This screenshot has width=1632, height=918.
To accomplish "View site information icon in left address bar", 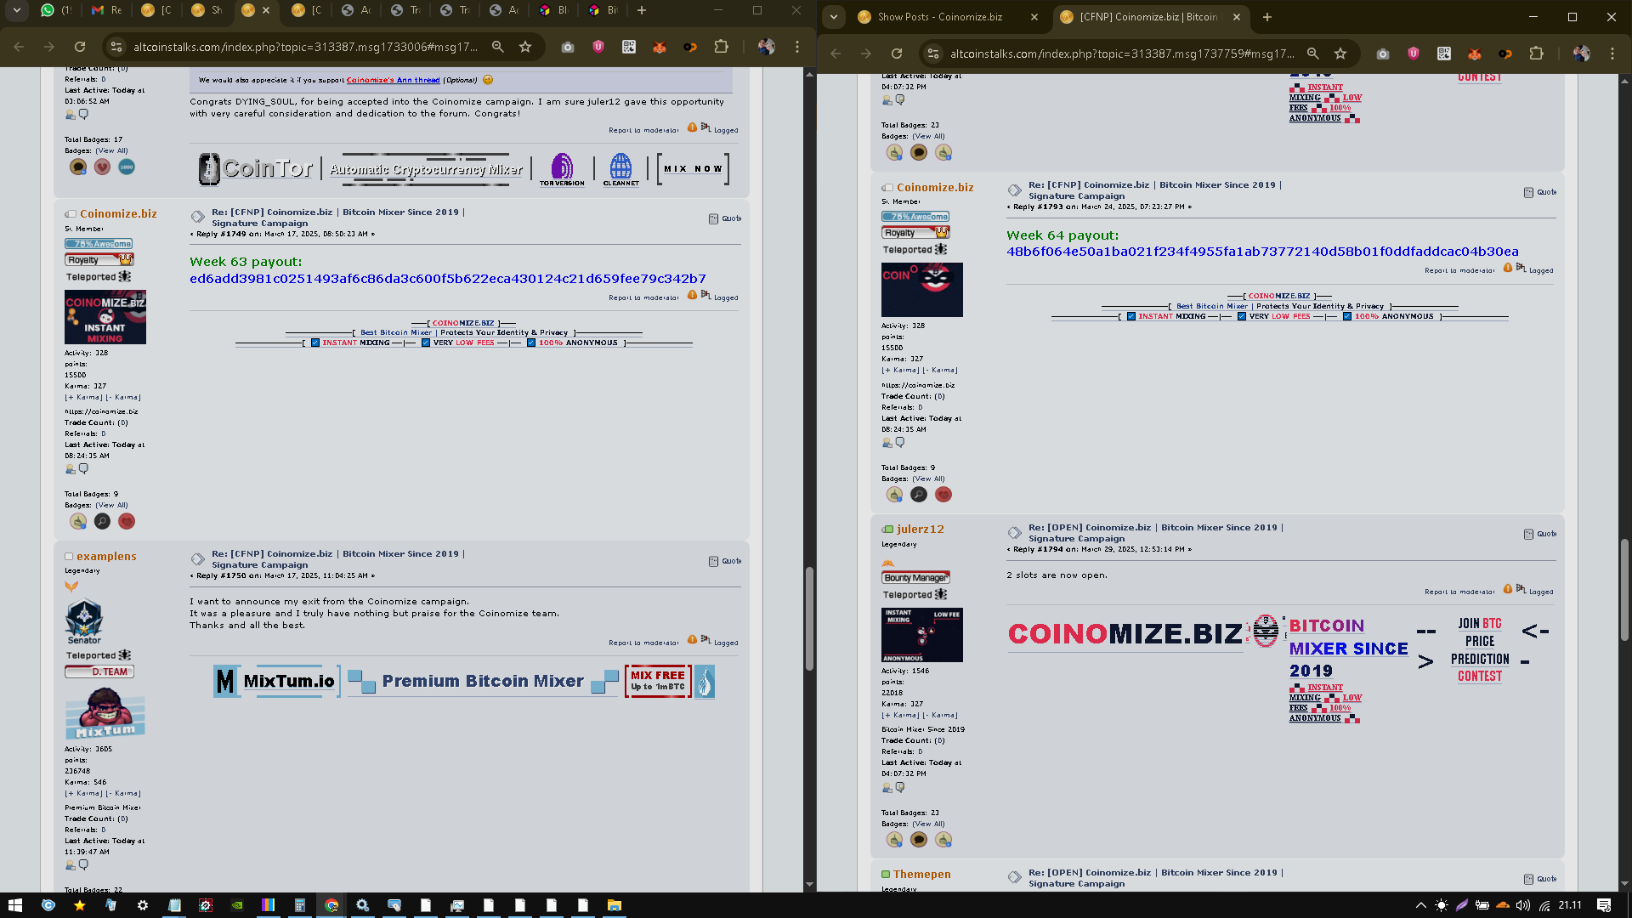I will [x=116, y=47].
